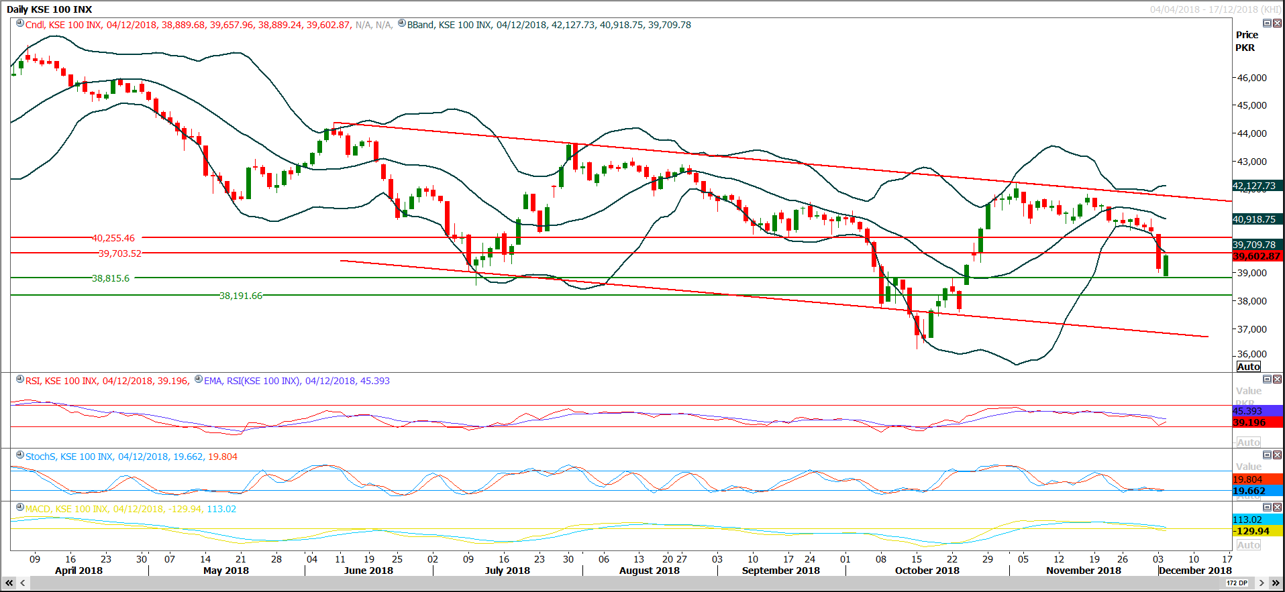Step the chart forward with single-right arrow

click(x=1262, y=583)
